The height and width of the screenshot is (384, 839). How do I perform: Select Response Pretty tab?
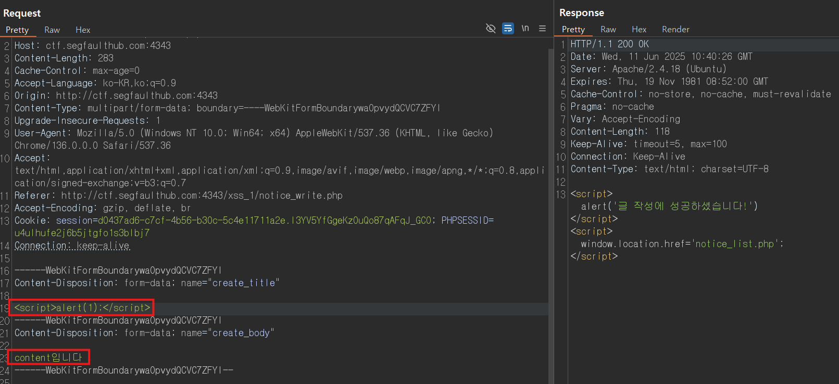tap(573, 29)
